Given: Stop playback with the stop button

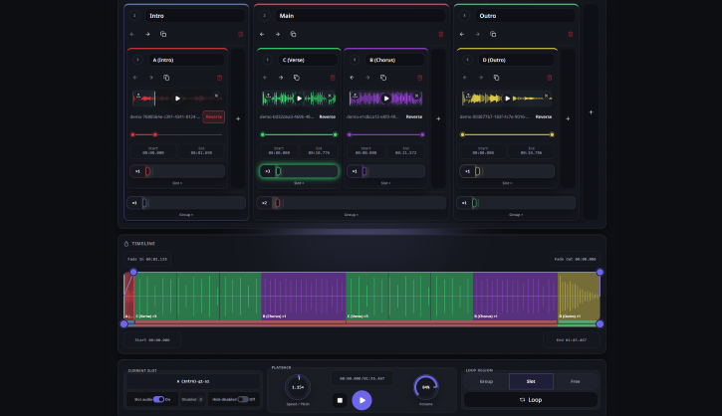Looking at the screenshot, I should tap(340, 400).
